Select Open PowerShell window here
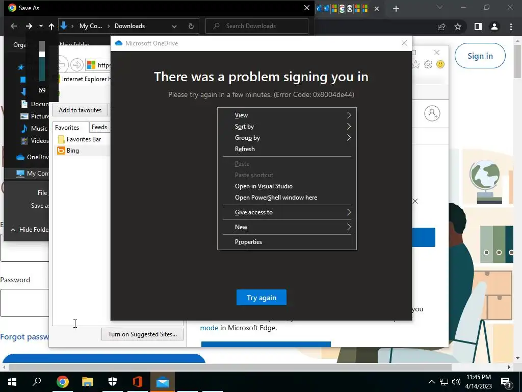The height and width of the screenshot is (392, 522). tap(287, 198)
